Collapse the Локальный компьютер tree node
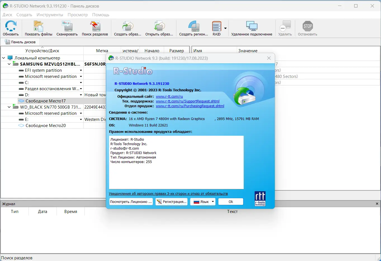Screen dimensions: 381x261 pos(4,58)
